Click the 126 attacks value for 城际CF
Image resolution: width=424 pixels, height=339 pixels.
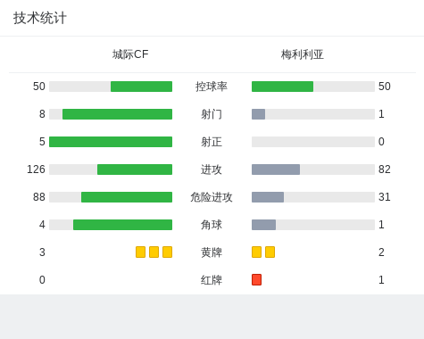coord(36,169)
